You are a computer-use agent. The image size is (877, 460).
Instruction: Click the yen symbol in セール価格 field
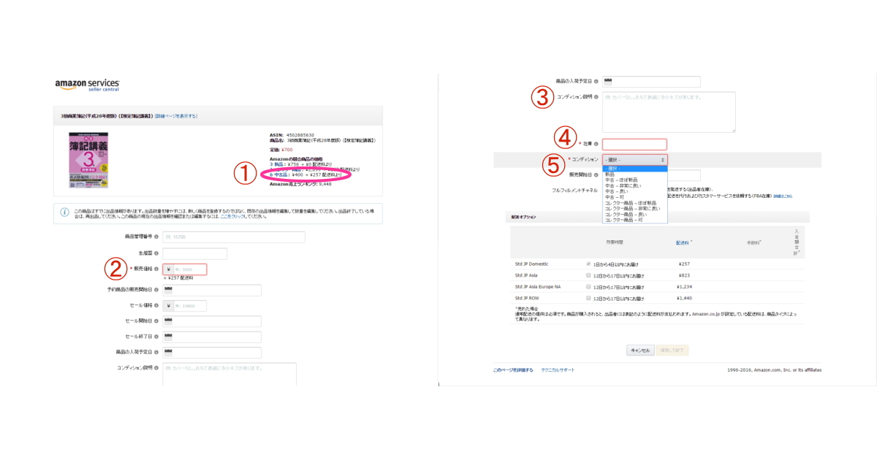click(168, 306)
